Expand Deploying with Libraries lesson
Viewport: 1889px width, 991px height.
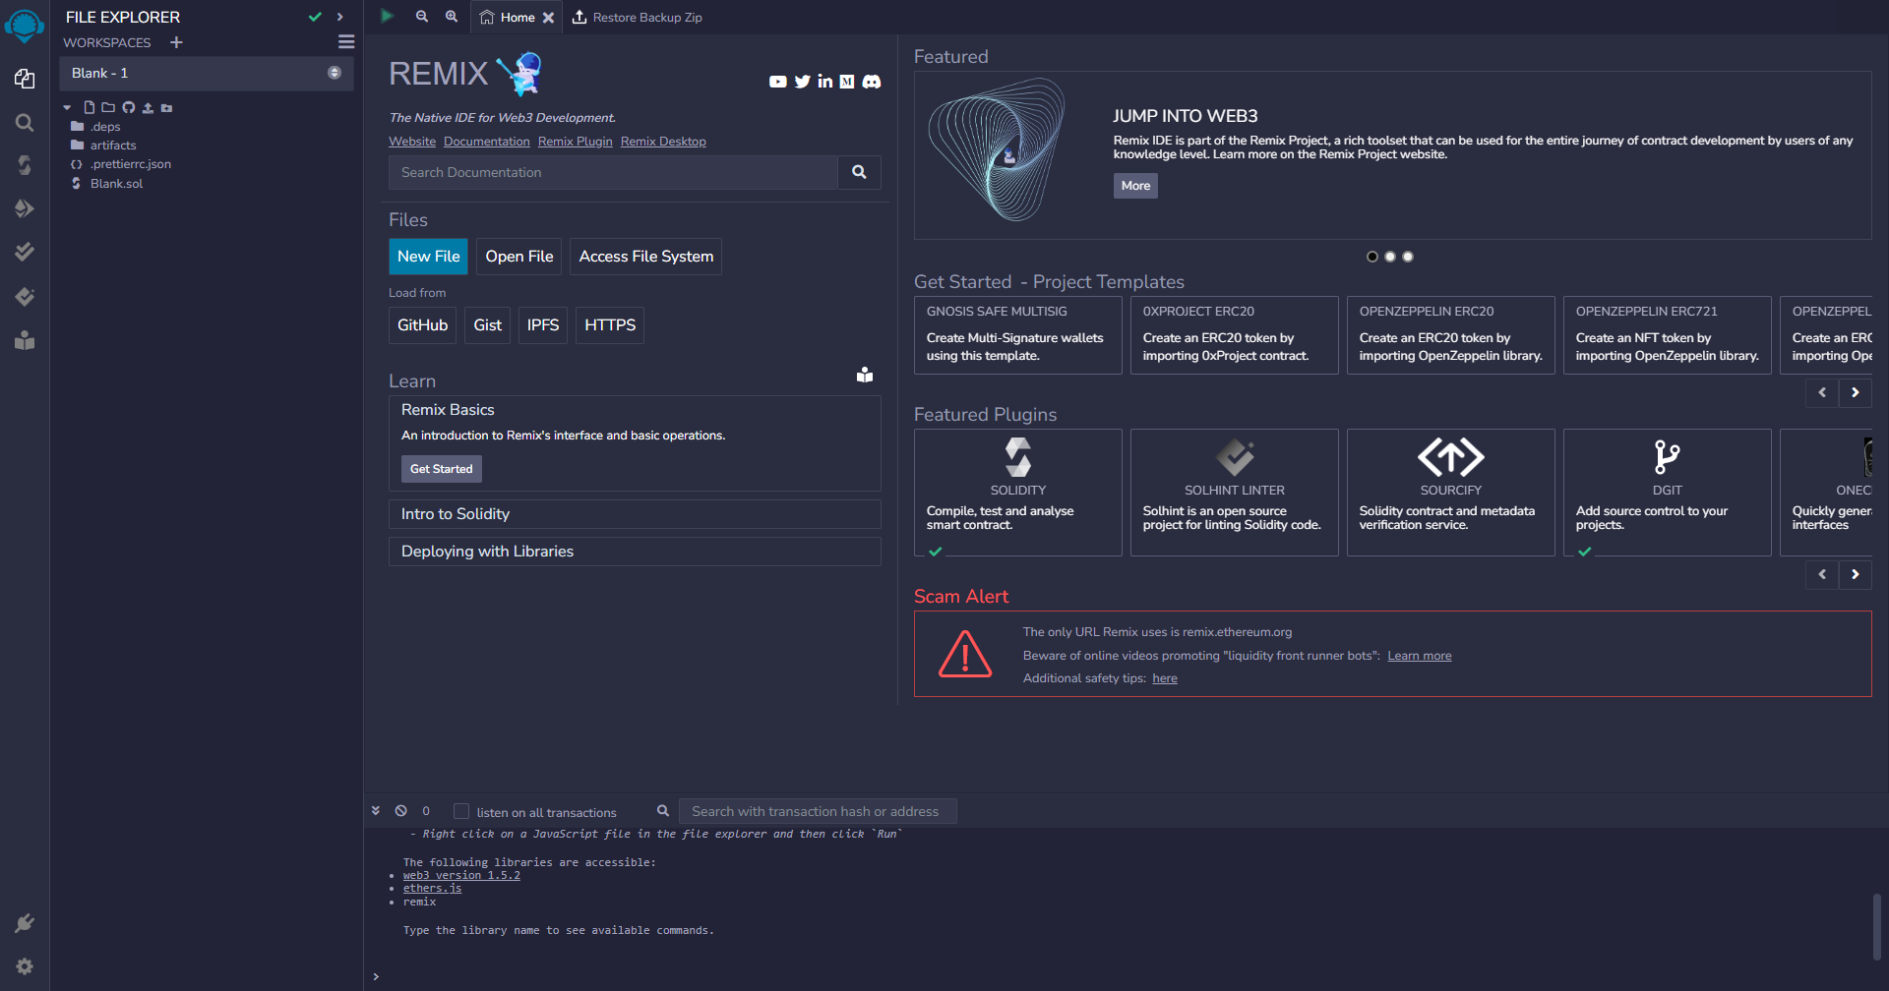(635, 552)
